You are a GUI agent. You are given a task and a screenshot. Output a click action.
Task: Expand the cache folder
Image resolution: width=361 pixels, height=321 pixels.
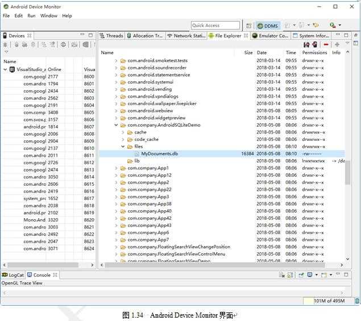coord(123,132)
